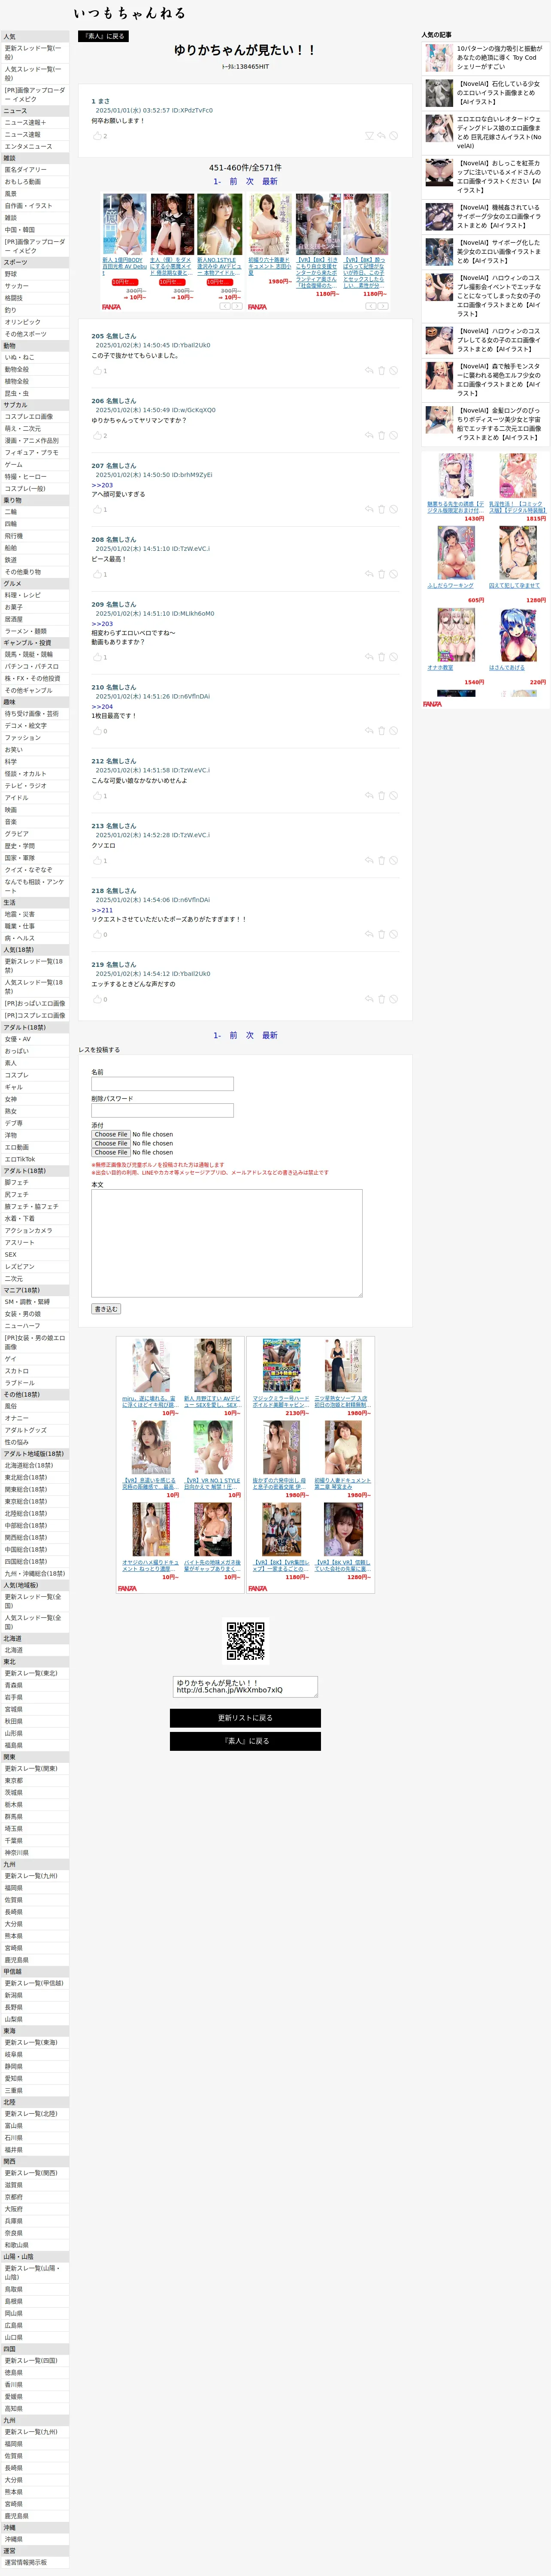Click trash icon on post 208

pyautogui.click(x=381, y=575)
